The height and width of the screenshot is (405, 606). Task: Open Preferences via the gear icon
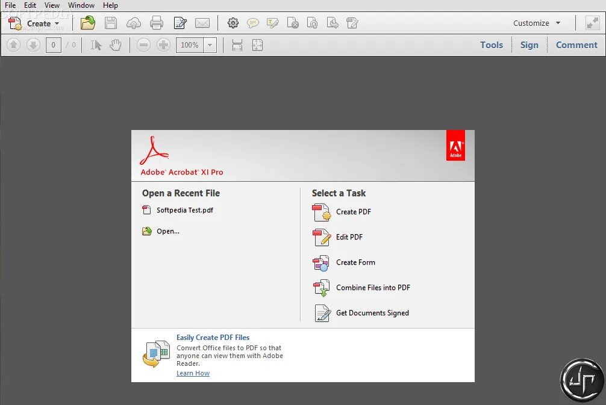(233, 23)
